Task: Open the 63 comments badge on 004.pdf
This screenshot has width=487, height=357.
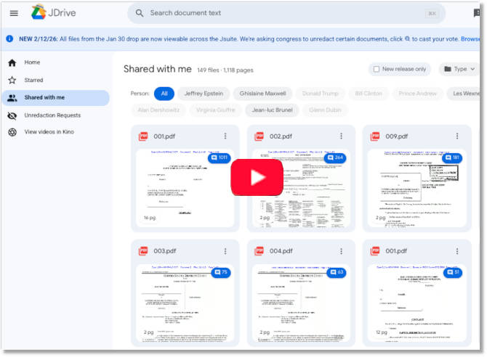Action: point(337,273)
